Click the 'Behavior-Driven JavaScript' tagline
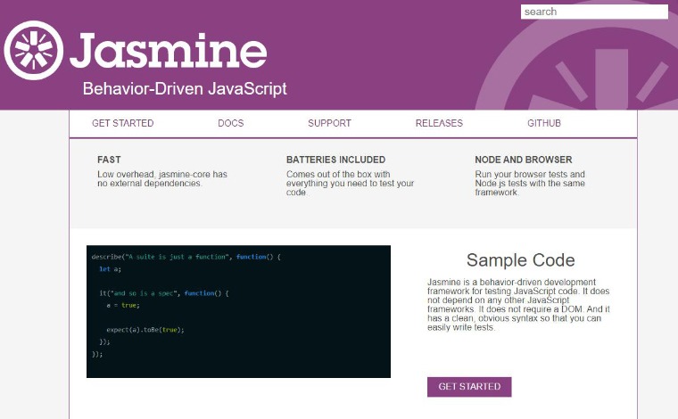Screen dimensions: 678x419 click(185, 89)
